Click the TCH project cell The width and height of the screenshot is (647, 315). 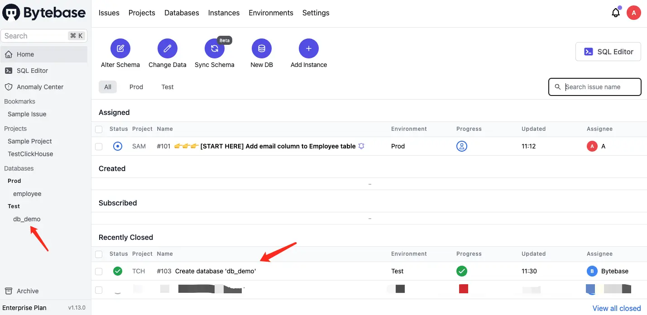[139, 271]
